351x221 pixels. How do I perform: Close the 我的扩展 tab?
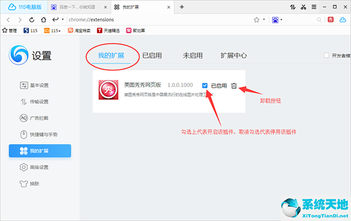169,8
